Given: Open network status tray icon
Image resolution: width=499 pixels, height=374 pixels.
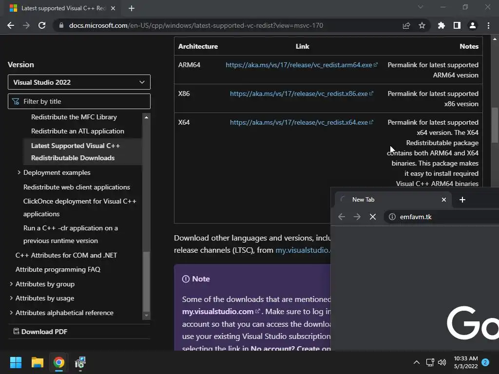Looking at the screenshot, I should click(430, 362).
